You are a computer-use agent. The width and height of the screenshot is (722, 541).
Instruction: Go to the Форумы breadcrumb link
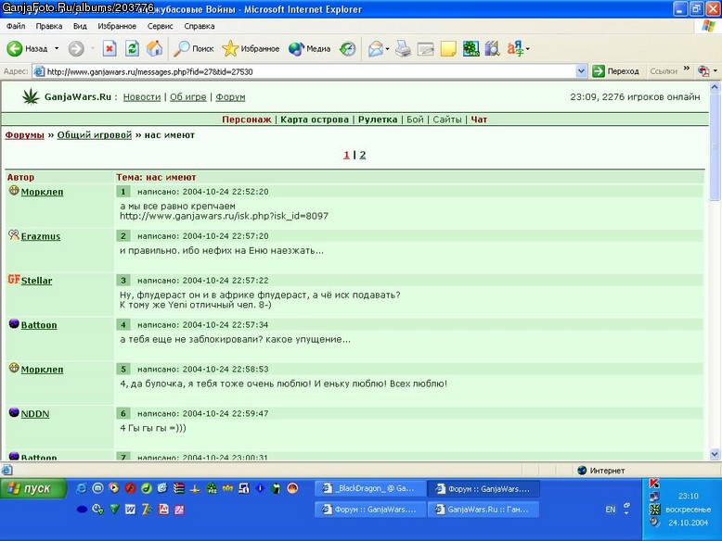click(24, 135)
